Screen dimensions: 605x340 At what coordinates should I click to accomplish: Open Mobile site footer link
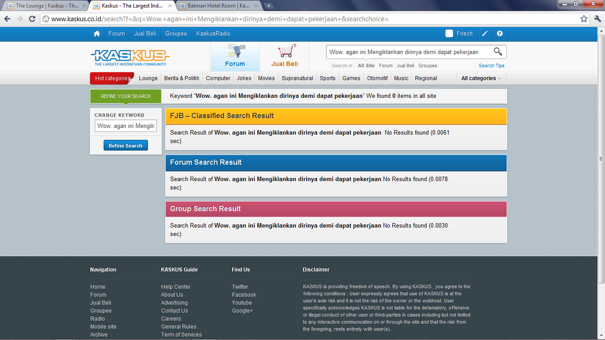click(x=104, y=327)
